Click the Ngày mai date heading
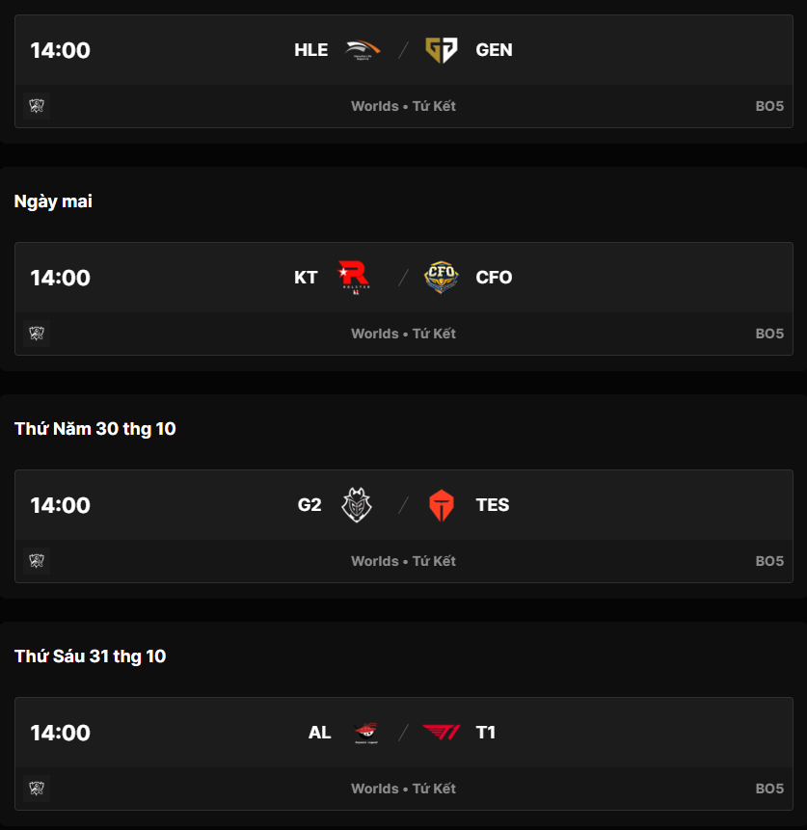807x830 pixels. 53,201
